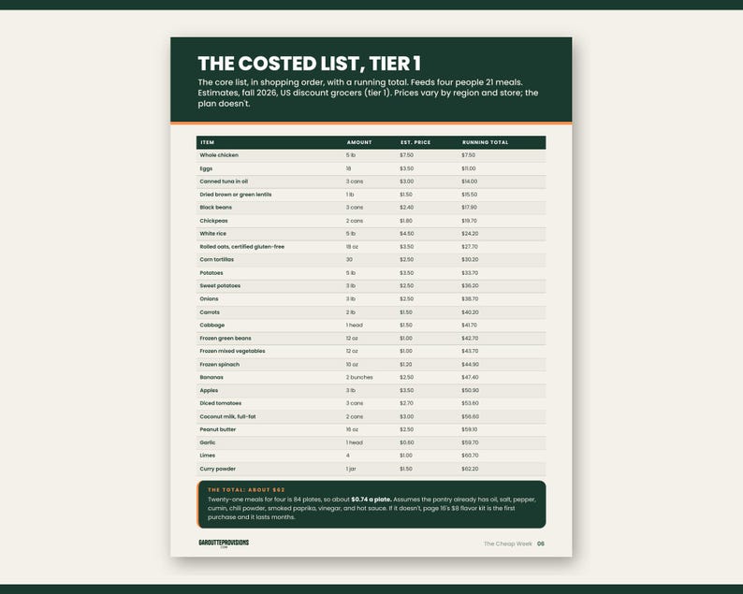Select the 'Apples' item name
This screenshot has height=594, width=743.
[209, 390]
